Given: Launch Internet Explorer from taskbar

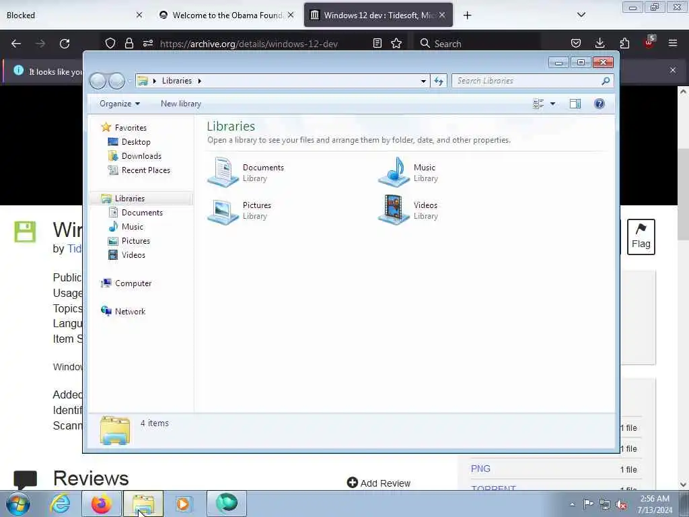Looking at the screenshot, I should pyautogui.click(x=60, y=504).
